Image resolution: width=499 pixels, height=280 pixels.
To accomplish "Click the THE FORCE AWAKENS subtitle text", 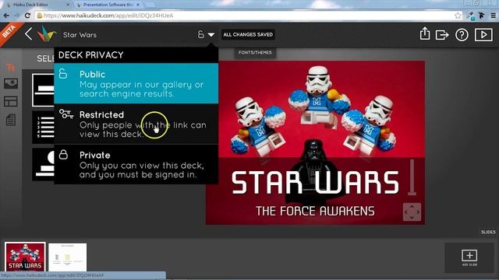I will click(x=315, y=211).
